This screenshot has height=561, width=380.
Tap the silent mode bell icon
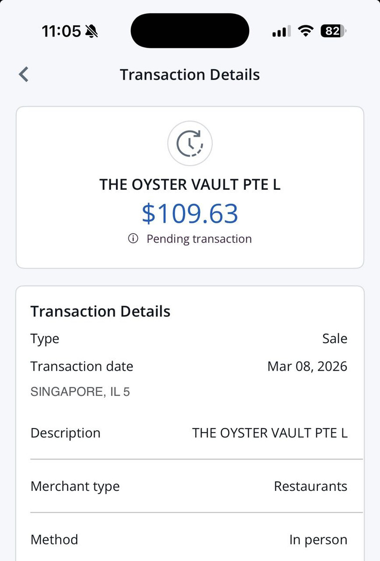[91, 31]
